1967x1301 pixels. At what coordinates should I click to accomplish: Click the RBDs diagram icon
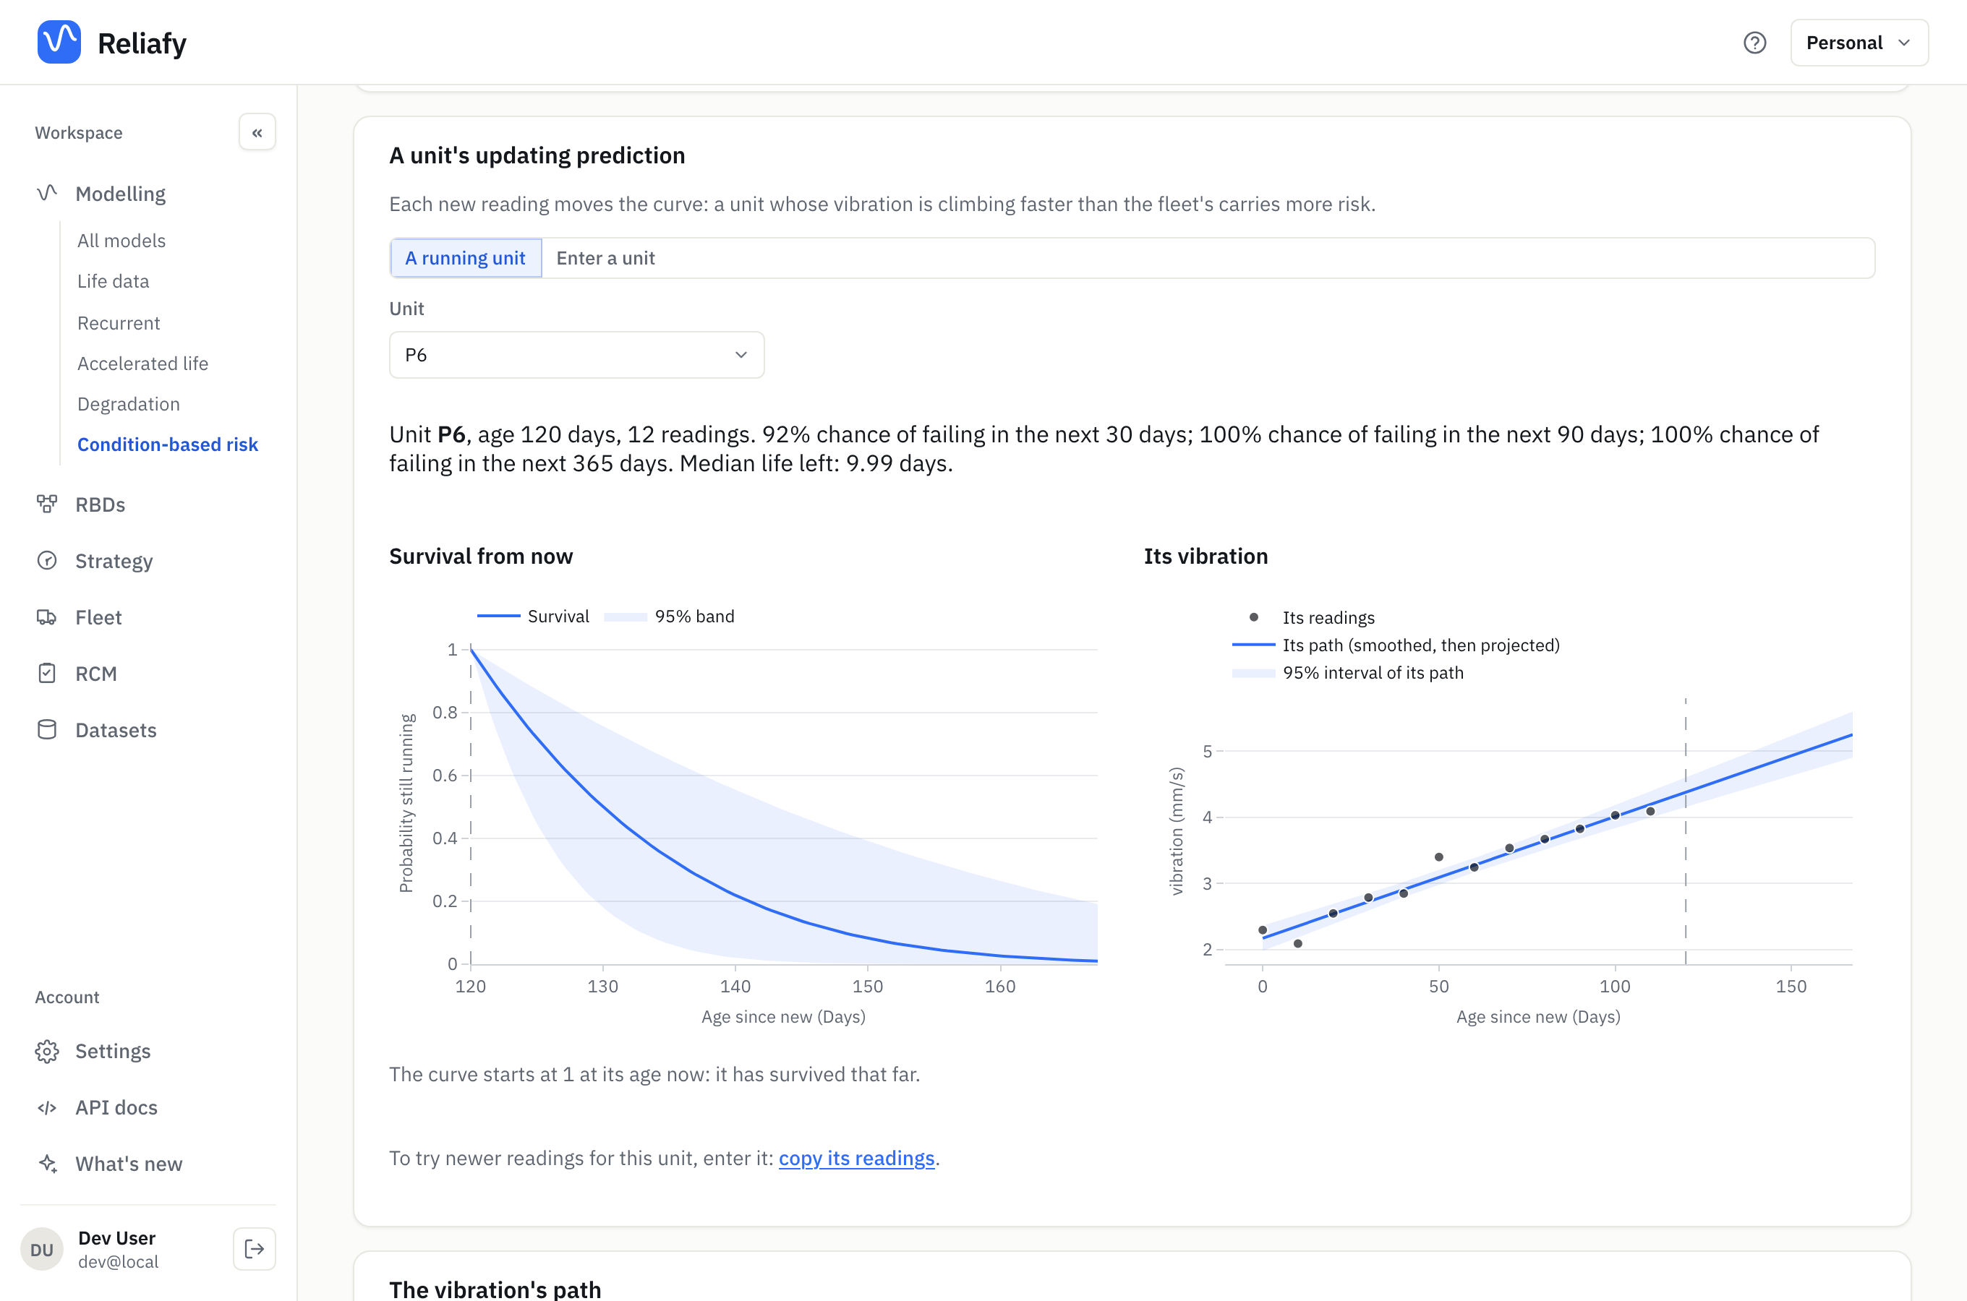point(47,504)
